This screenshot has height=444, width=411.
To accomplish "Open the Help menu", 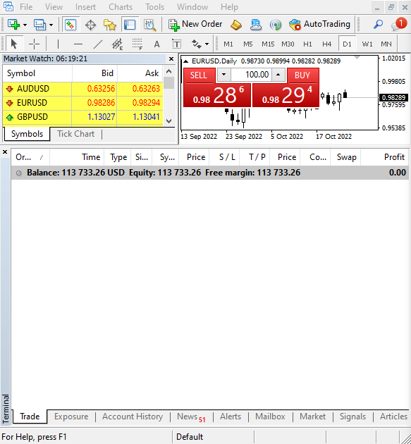I will click(x=229, y=7).
